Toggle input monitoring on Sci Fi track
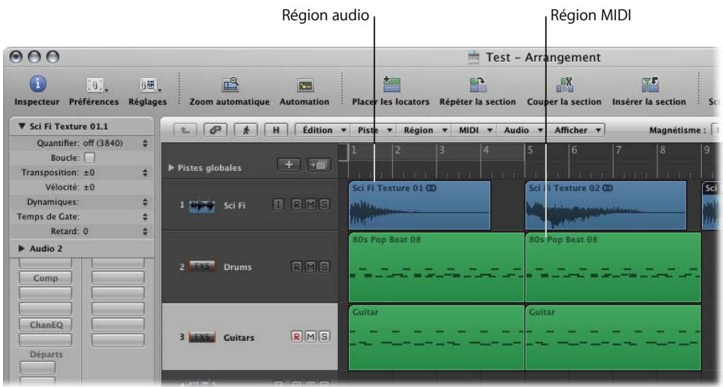 [278, 204]
